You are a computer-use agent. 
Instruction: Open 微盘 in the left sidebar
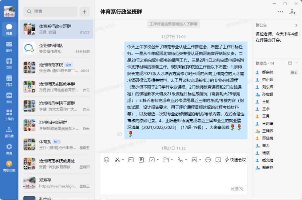click(9, 147)
